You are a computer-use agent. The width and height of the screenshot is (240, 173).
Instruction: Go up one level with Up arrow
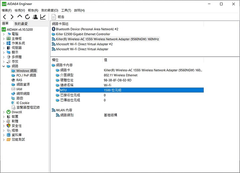(x=20, y=16)
